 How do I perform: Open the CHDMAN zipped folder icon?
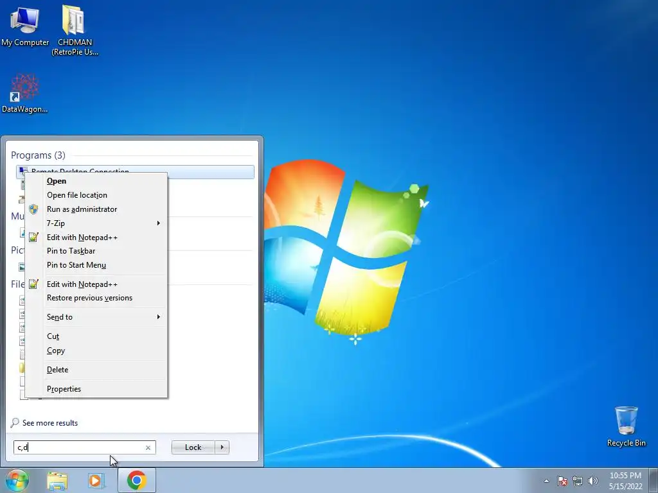(75, 30)
